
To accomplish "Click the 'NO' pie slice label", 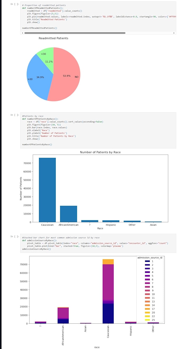I will (77, 77).
